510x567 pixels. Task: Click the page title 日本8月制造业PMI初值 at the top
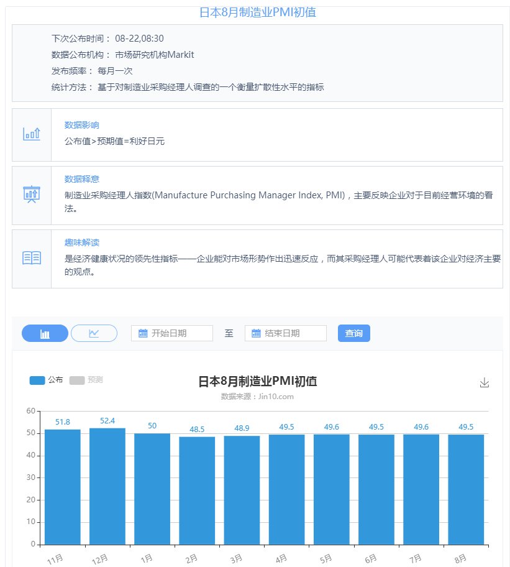click(x=258, y=12)
